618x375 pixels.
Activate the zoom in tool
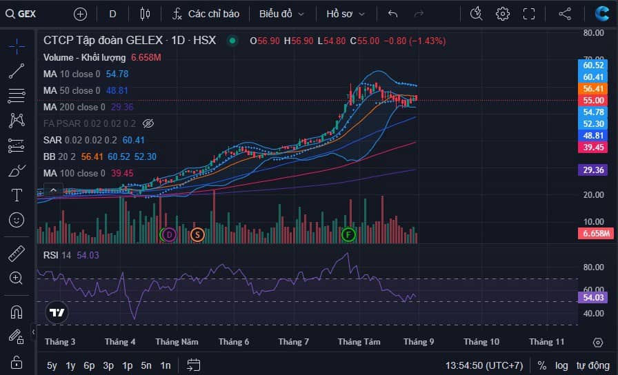click(17, 278)
